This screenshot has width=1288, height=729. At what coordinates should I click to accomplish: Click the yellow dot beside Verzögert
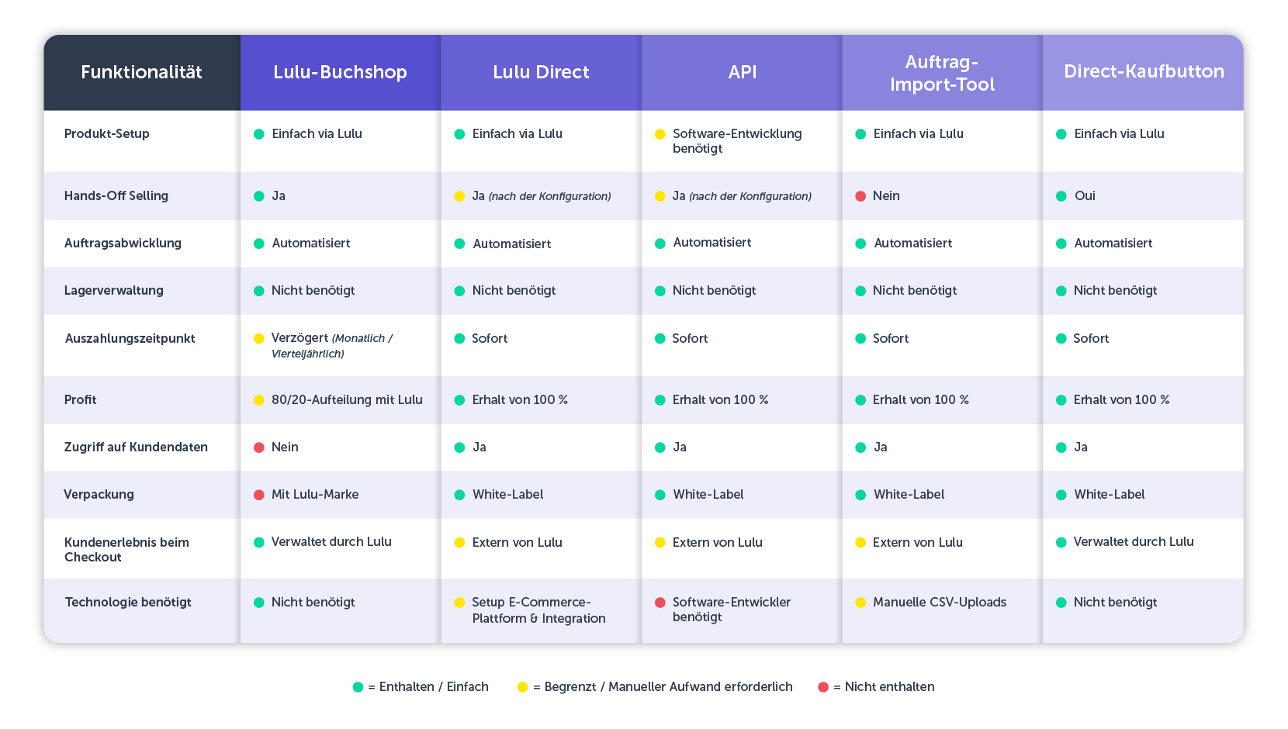(x=259, y=339)
